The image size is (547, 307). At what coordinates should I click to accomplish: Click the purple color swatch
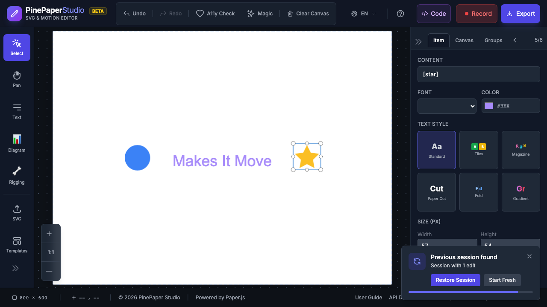coord(489,106)
